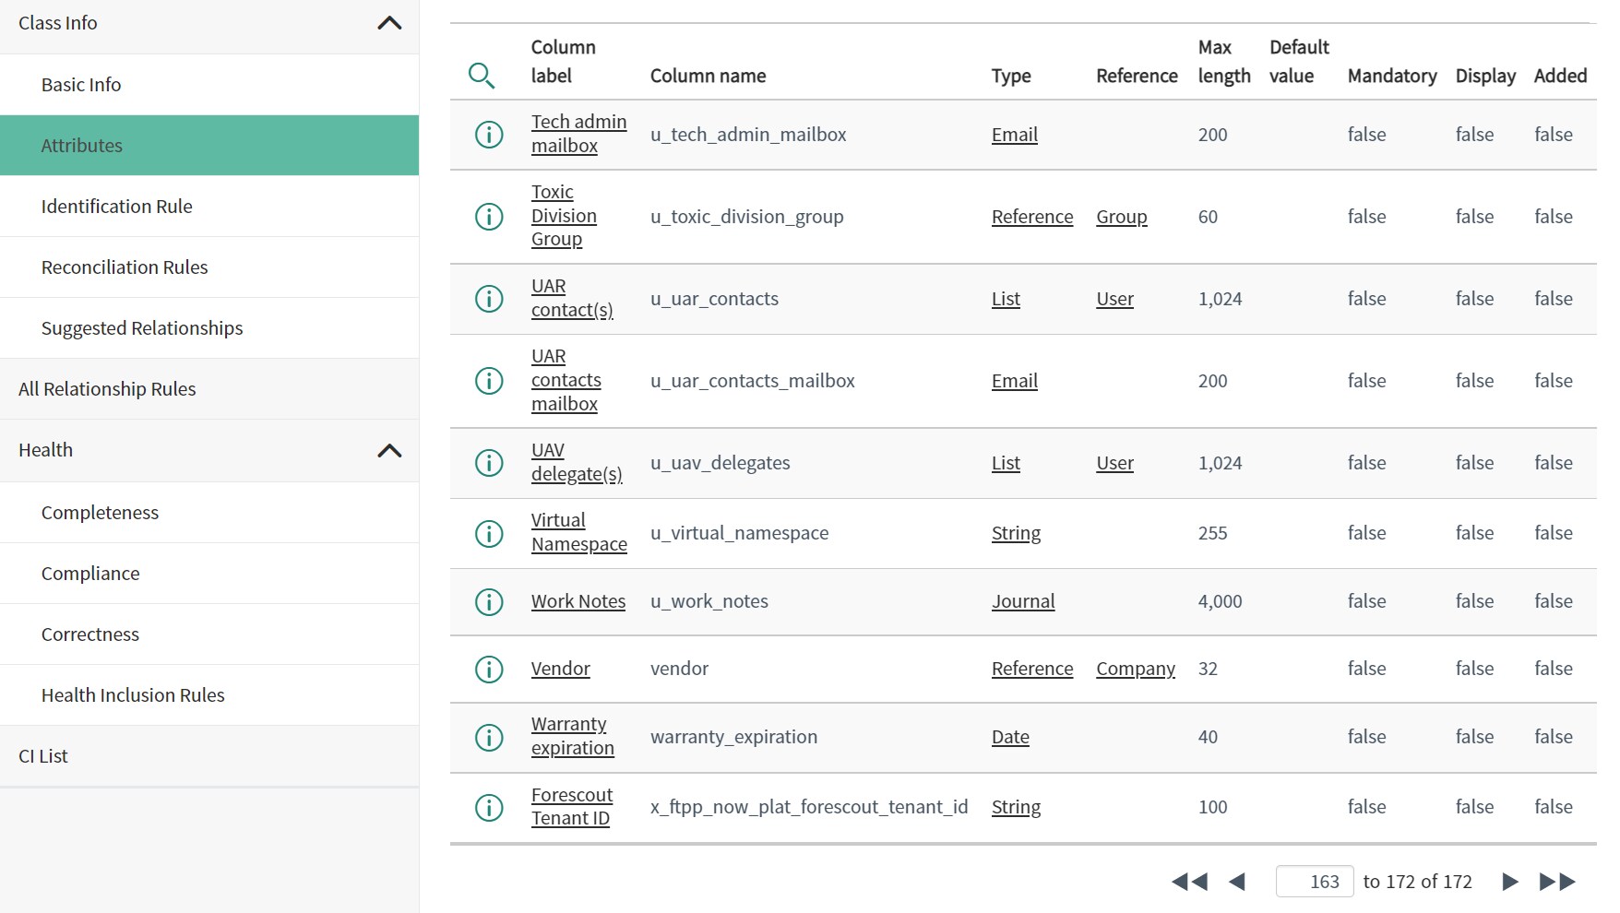Open info icon for Warranty expiration row
This screenshot has height=913, width=1620.
tap(489, 738)
